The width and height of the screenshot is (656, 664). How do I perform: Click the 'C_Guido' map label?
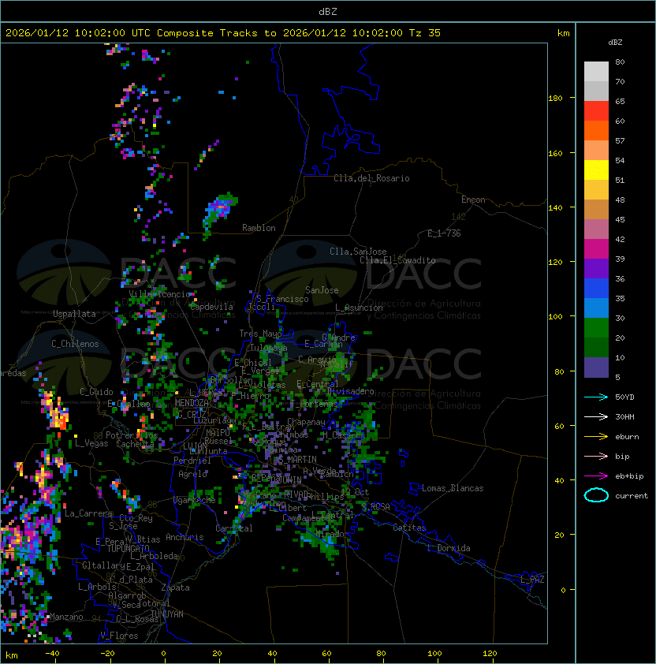[96, 392]
